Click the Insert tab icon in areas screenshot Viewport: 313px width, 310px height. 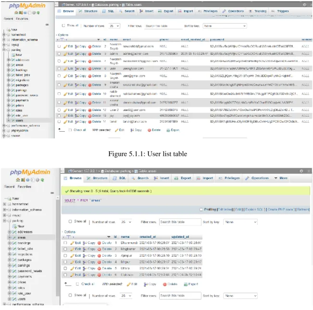click(x=155, y=178)
